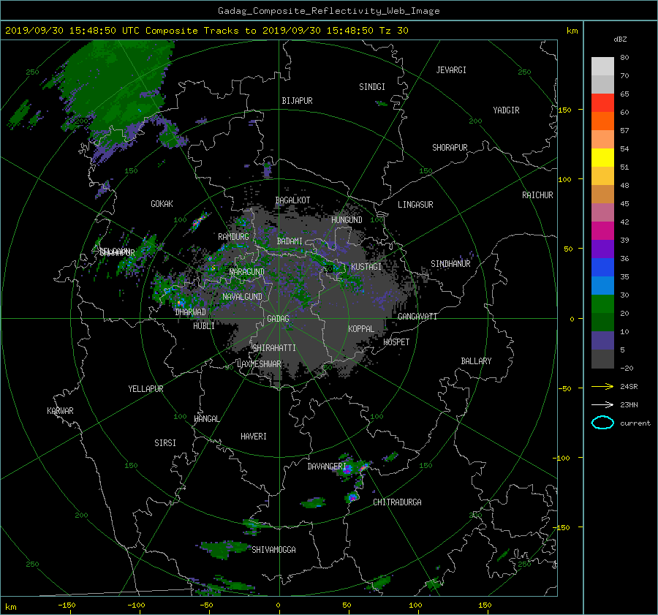Click the 80 dBZ light gray swatch
Image resolution: width=658 pixels, height=615 pixels.
coord(602,67)
